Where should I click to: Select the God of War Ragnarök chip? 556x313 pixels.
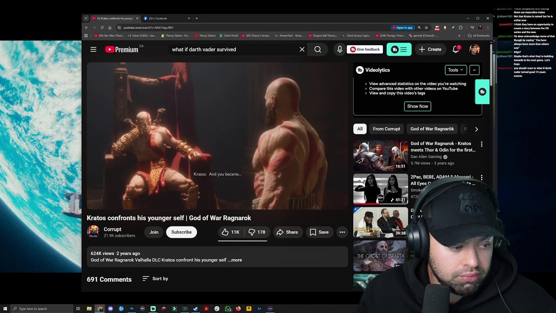click(432, 129)
